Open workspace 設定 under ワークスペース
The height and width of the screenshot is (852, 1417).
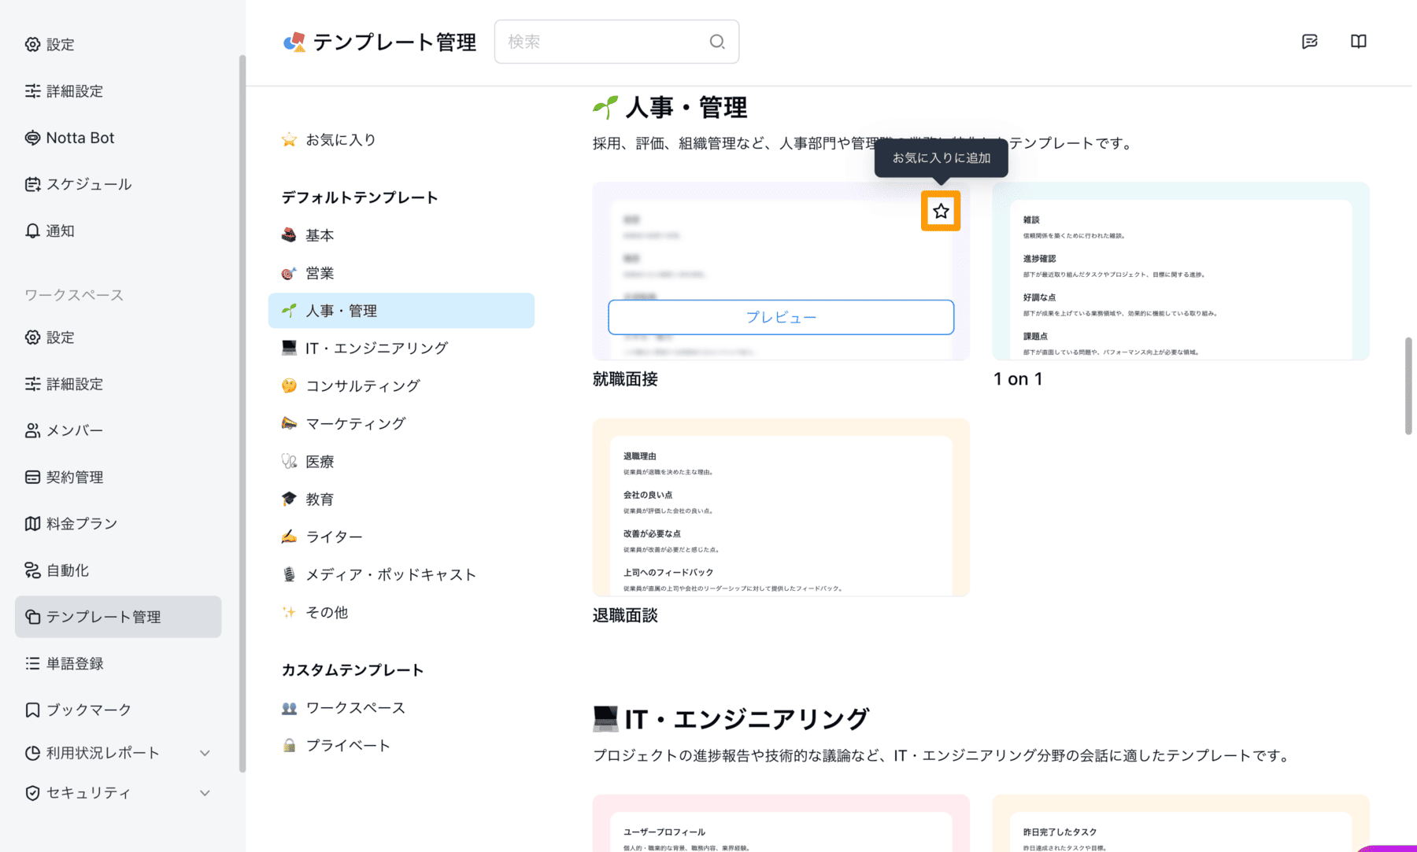point(118,337)
